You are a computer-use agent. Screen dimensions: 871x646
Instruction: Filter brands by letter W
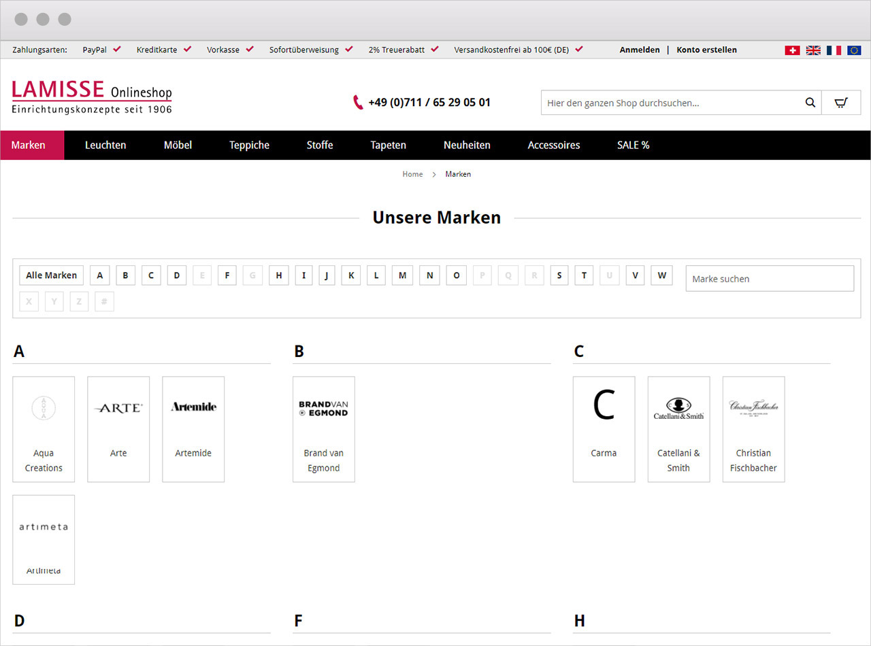[x=661, y=275]
